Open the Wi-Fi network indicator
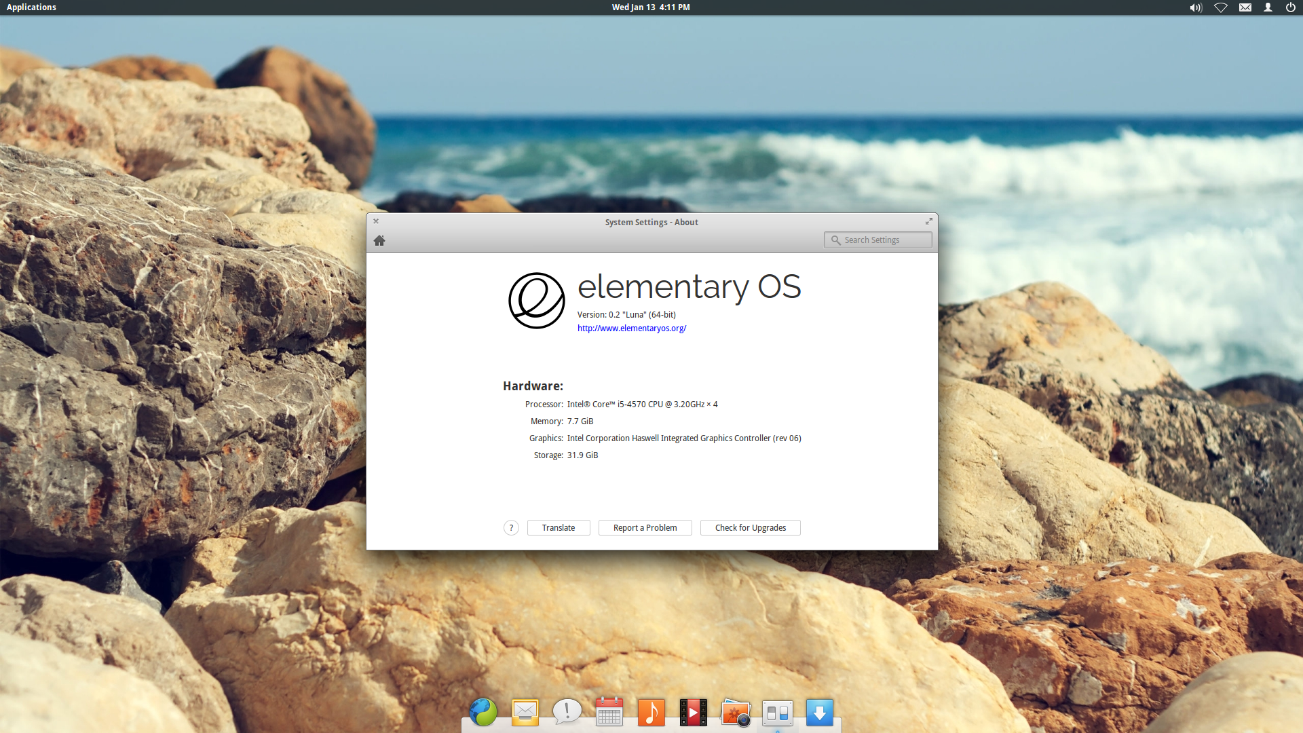1303x733 pixels. pos(1220,7)
